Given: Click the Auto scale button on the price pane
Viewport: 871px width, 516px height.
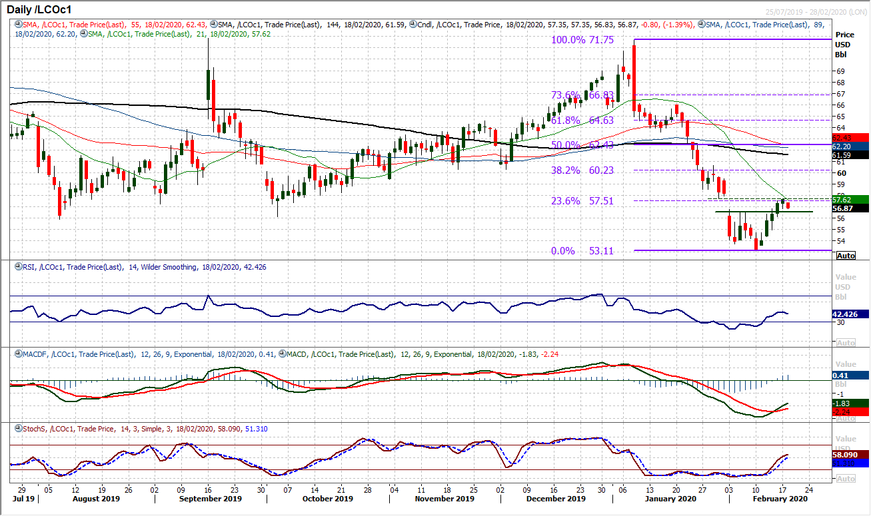Looking at the screenshot, I should [846, 256].
